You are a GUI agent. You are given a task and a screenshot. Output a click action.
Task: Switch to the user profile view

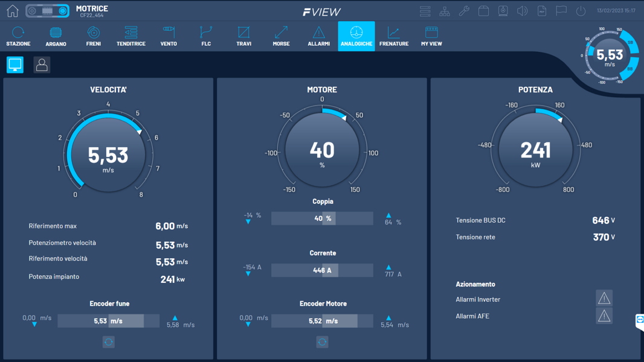[x=42, y=65]
